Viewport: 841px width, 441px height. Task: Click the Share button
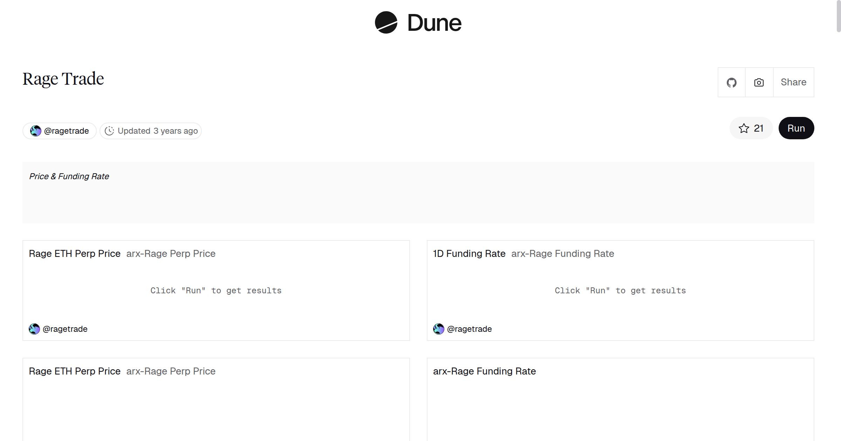(793, 82)
